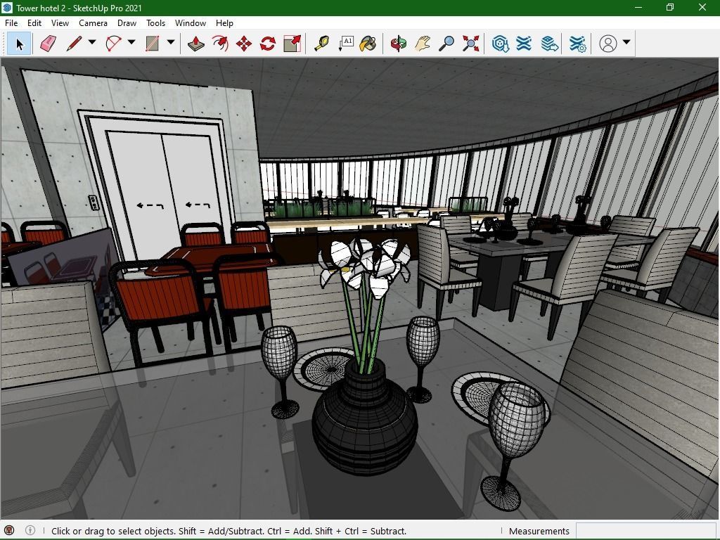Choose the Zoom magnifier tool
This screenshot has width=720, height=540.
click(x=446, y=44)
